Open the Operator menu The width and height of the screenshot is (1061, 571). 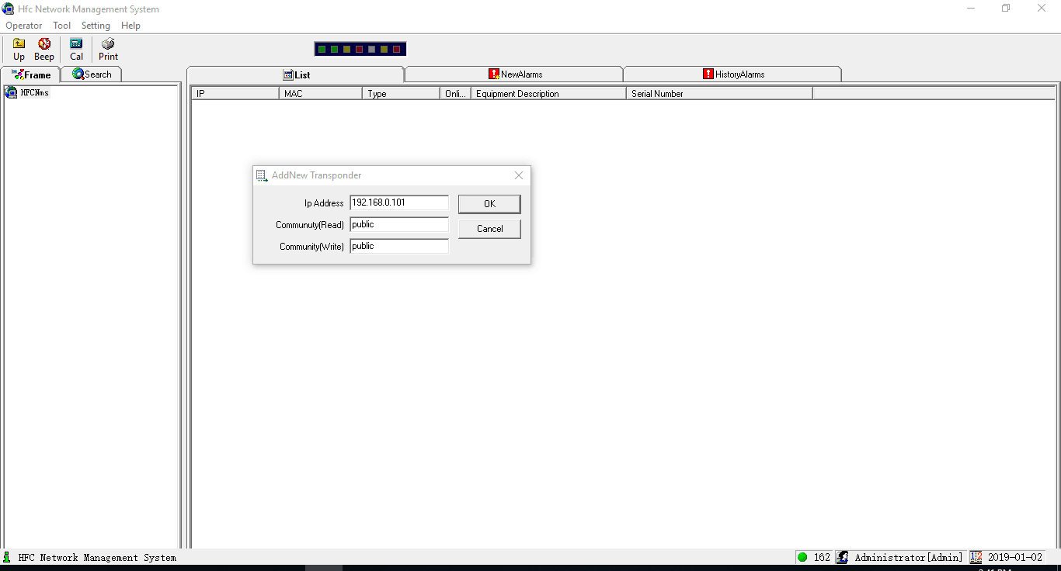(x=24, y=26)
